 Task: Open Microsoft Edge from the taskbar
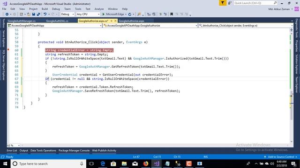pos(103,164)
